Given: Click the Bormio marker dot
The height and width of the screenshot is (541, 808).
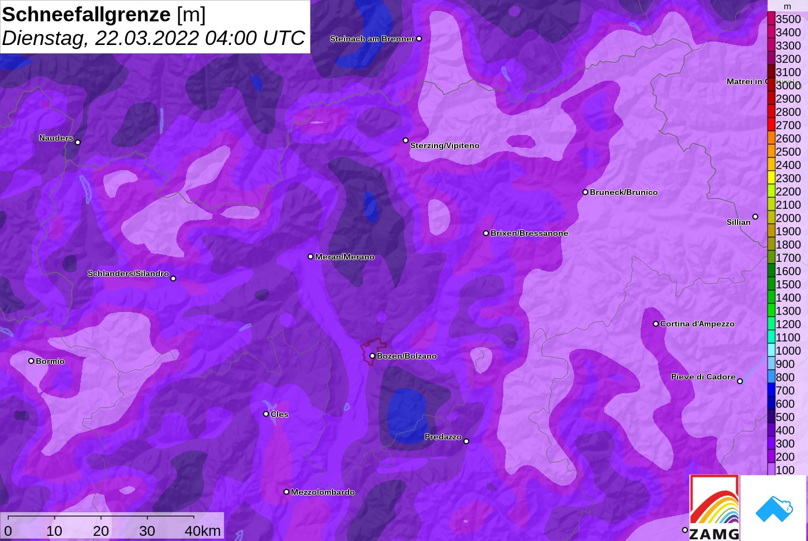Looking at the screenshot, I should tap(31, 361).
